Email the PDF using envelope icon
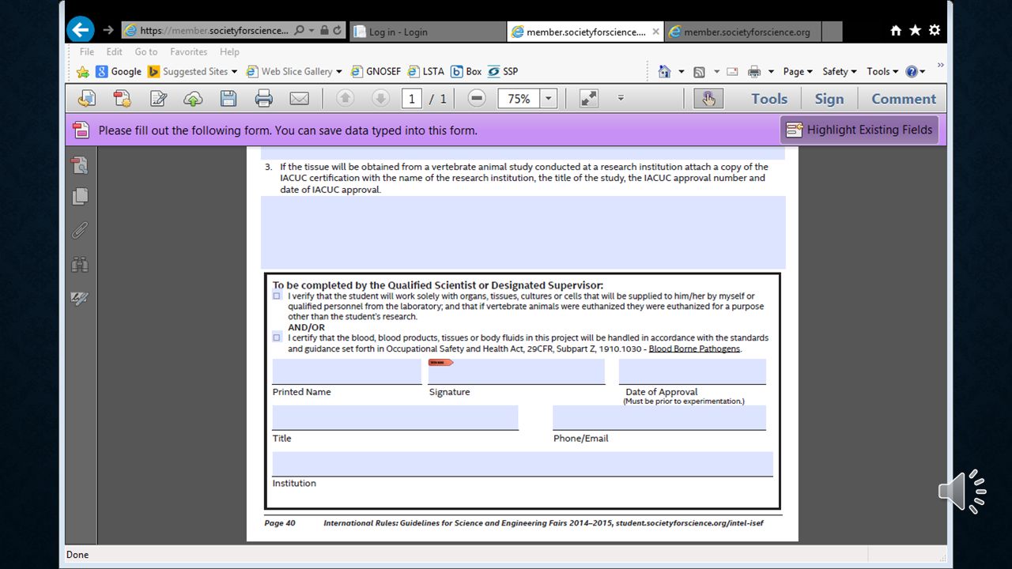Viewport: 1012px width, 569px height. tap(299, 99)
